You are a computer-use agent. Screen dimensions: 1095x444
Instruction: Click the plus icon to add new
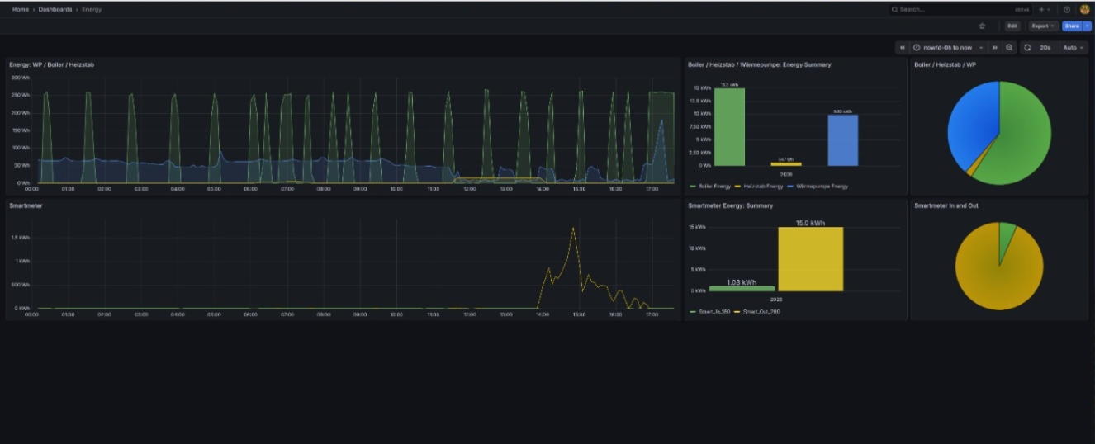1041,10
